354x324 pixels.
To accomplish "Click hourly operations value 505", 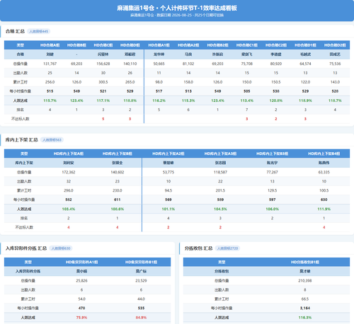I will pyautogui.click(x=247, y=91).
